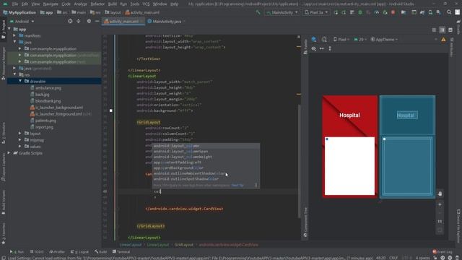Select the activity_main.xml editor tab

click(123, 22)
